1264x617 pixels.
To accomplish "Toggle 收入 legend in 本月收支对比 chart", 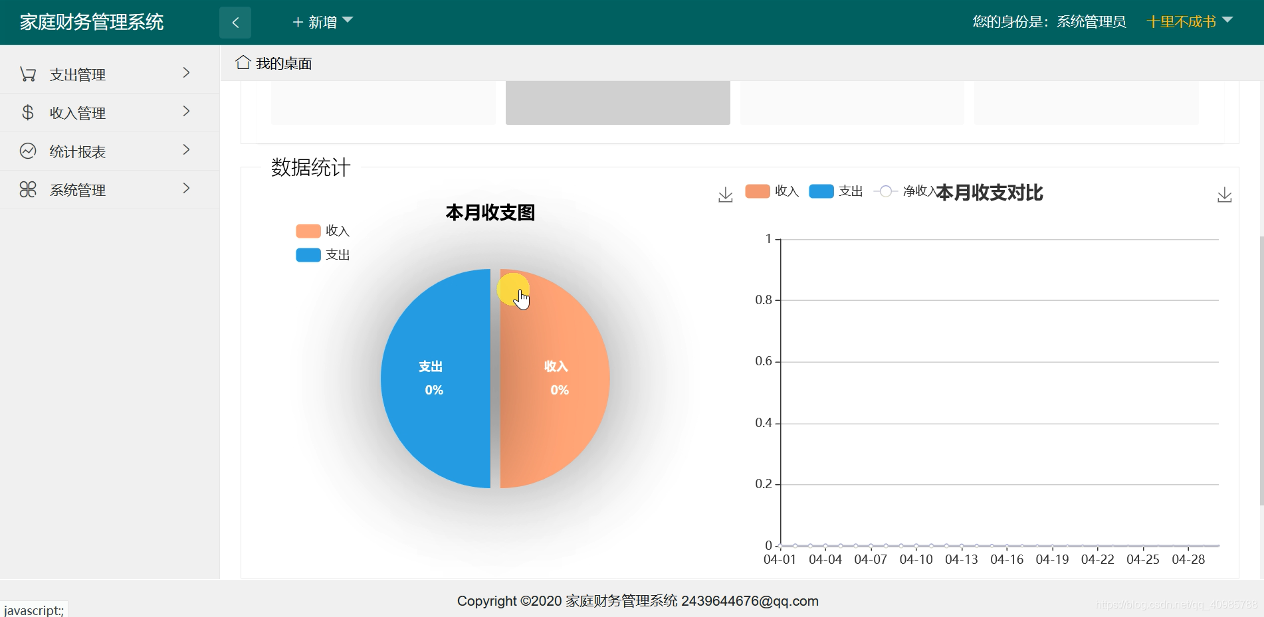I will pos(772,191).
